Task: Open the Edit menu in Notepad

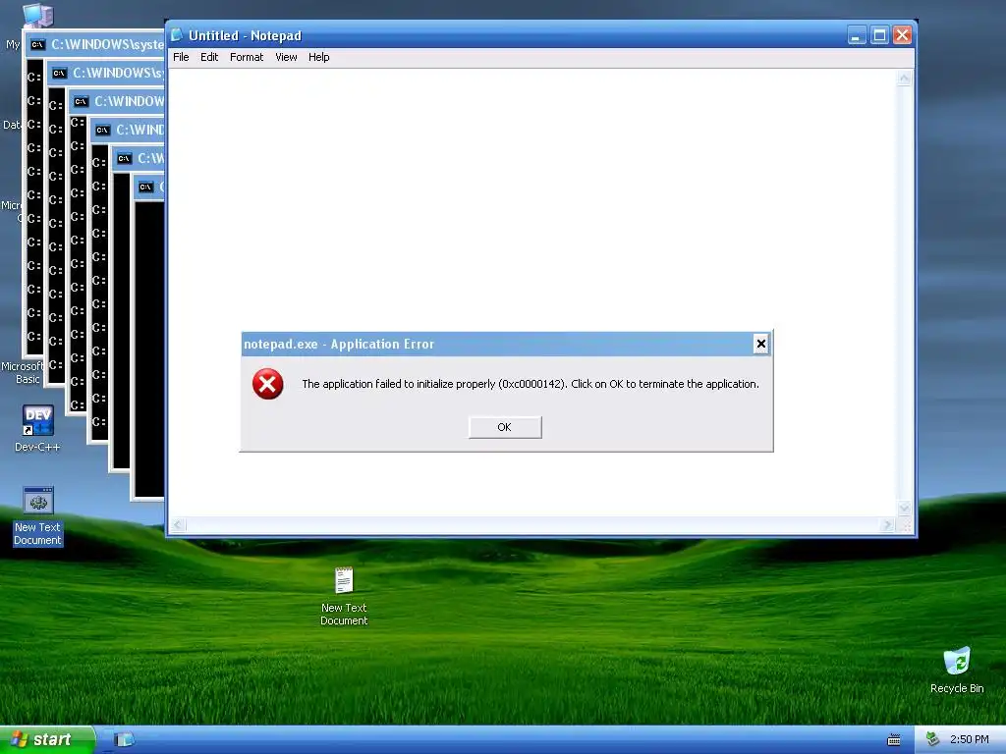Action: [x=209, y=57]
